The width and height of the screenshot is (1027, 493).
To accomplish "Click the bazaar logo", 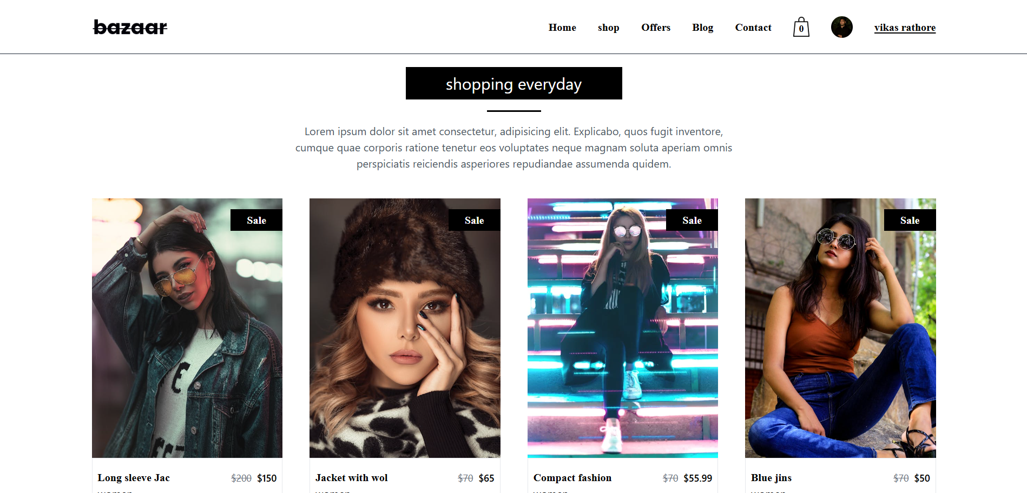I will (130, 28).
